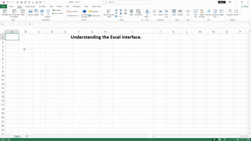Image resolution: width=251 pixels, height=141 pixels.
Task: Select column header I
Action: [133, 32]
